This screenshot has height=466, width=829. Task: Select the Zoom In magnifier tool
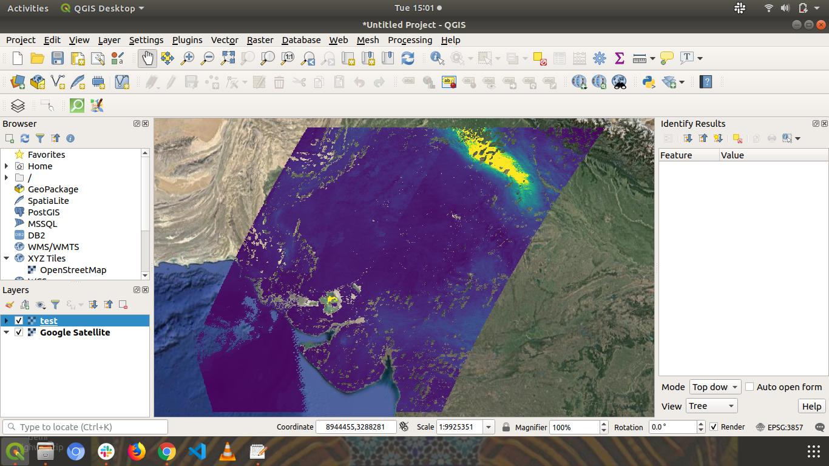tap(188, 58)
